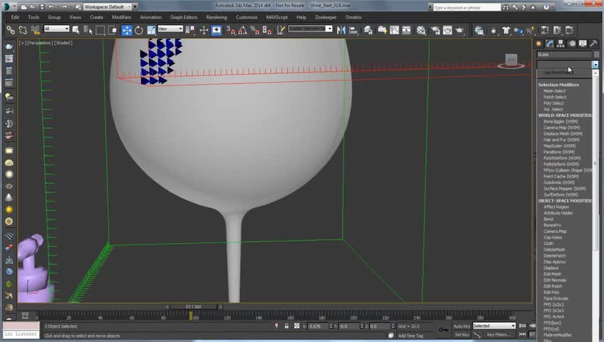604x342 pixels.
Task: Open the Workspace Default dropdown
Action: [x=107, y=7]
